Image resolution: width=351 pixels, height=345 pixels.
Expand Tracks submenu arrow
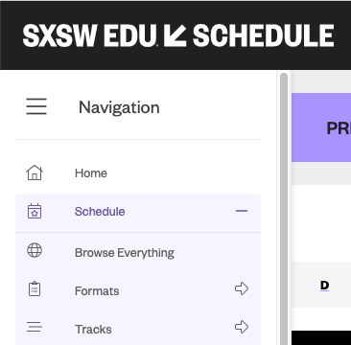point(242,327)
